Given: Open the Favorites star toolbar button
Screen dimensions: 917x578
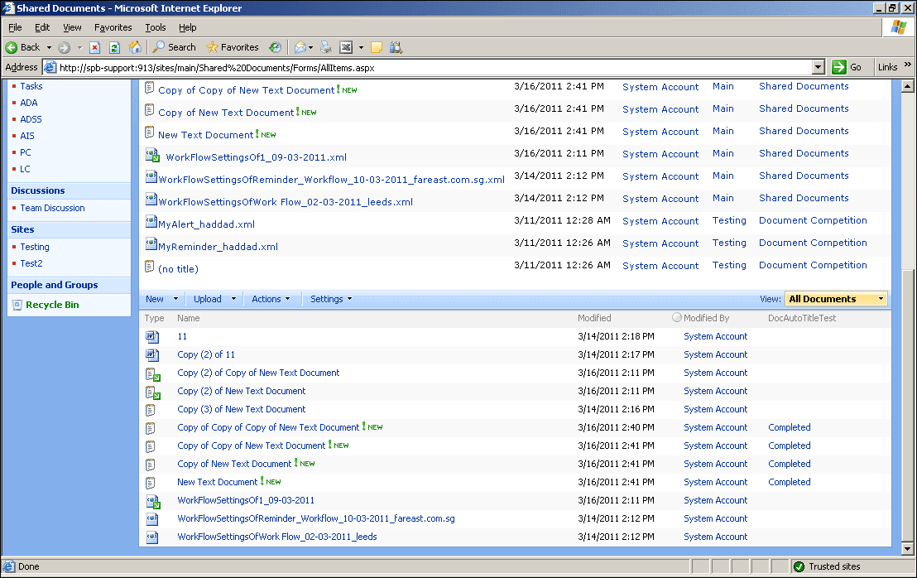Looking at the screenshot, I should tap(233, 47).
